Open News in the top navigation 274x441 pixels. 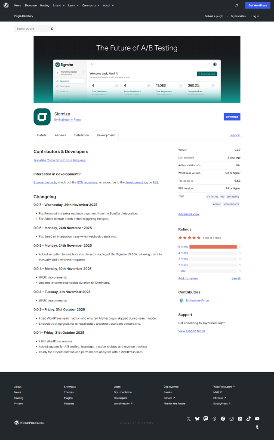pos(18,5)
